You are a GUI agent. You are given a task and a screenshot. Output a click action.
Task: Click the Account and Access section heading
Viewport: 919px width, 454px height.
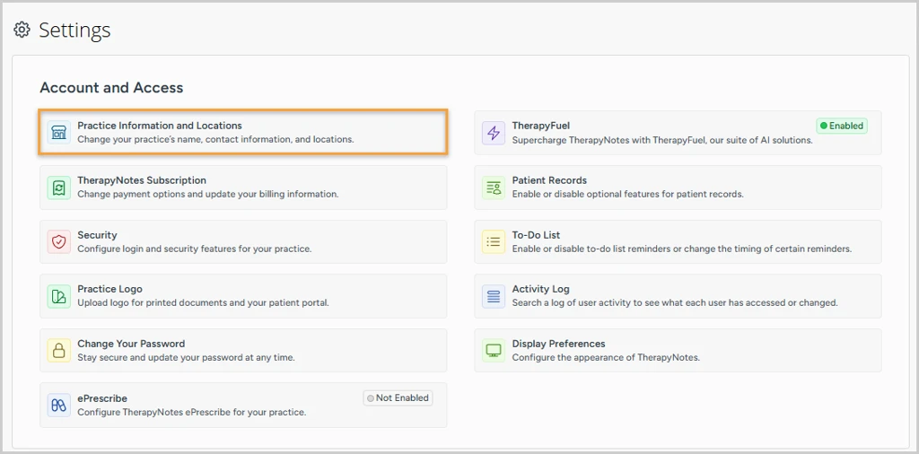point(111,87)
